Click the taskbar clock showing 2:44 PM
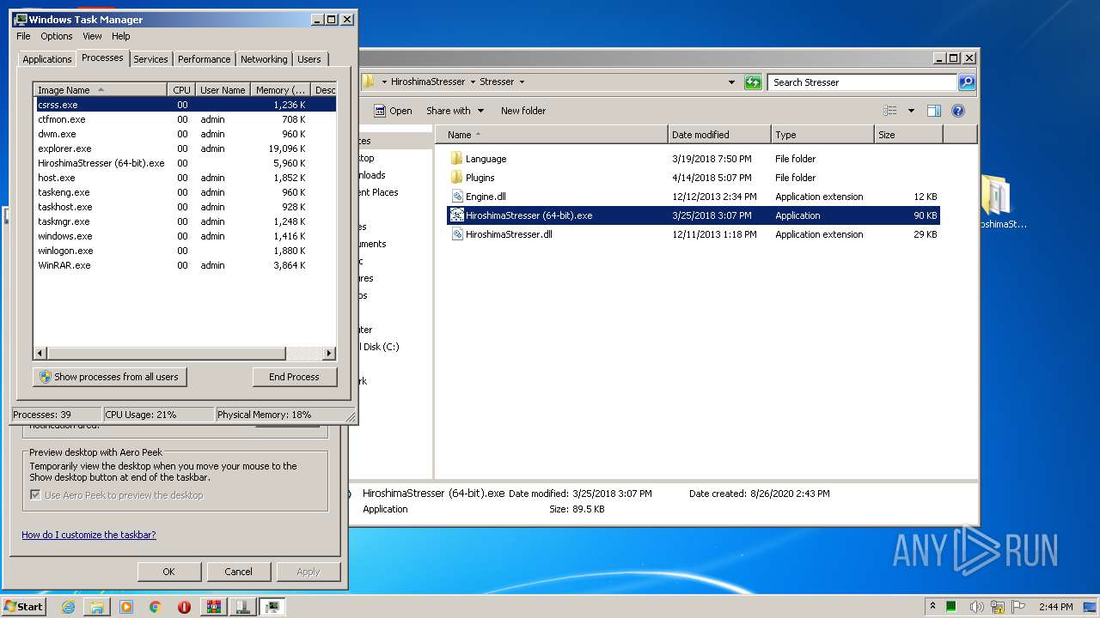Screen dimensions: 1100x618 pos(1055,607)
